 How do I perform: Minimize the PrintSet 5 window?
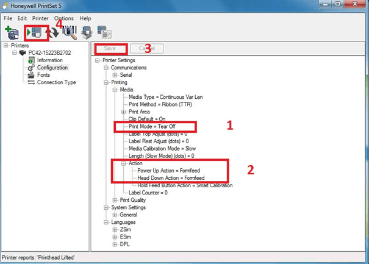click(326, 4)
